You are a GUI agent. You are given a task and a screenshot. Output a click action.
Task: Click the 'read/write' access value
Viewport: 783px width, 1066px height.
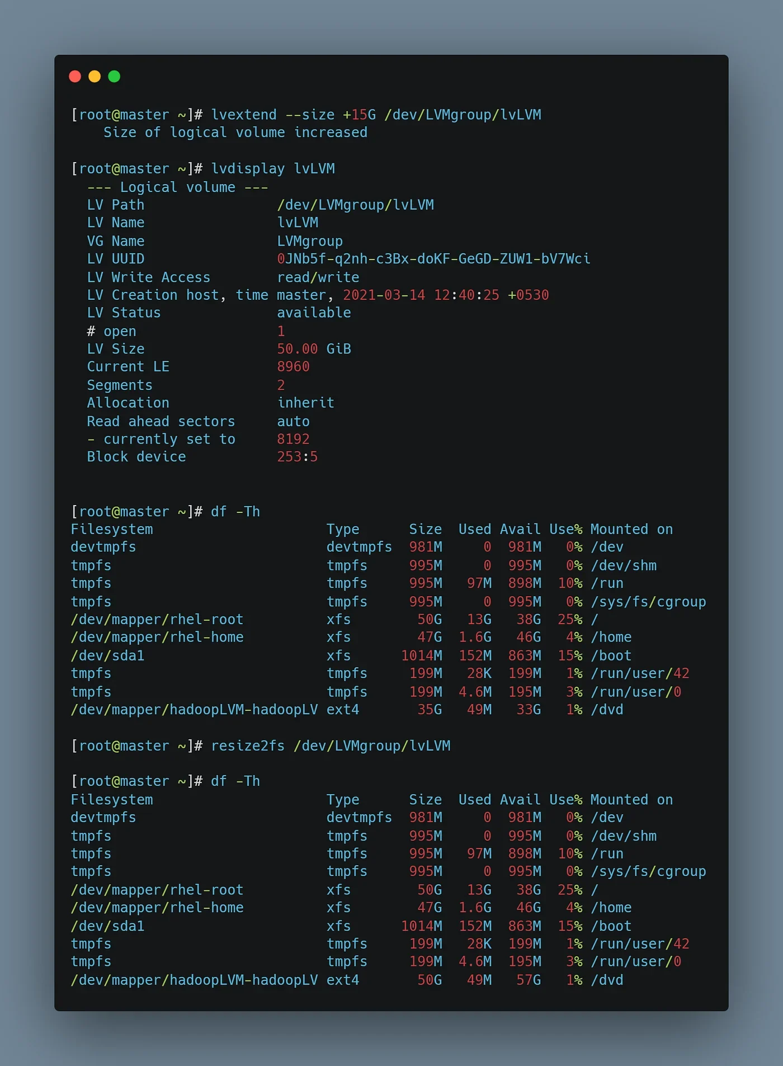click(x=318, y=277)
